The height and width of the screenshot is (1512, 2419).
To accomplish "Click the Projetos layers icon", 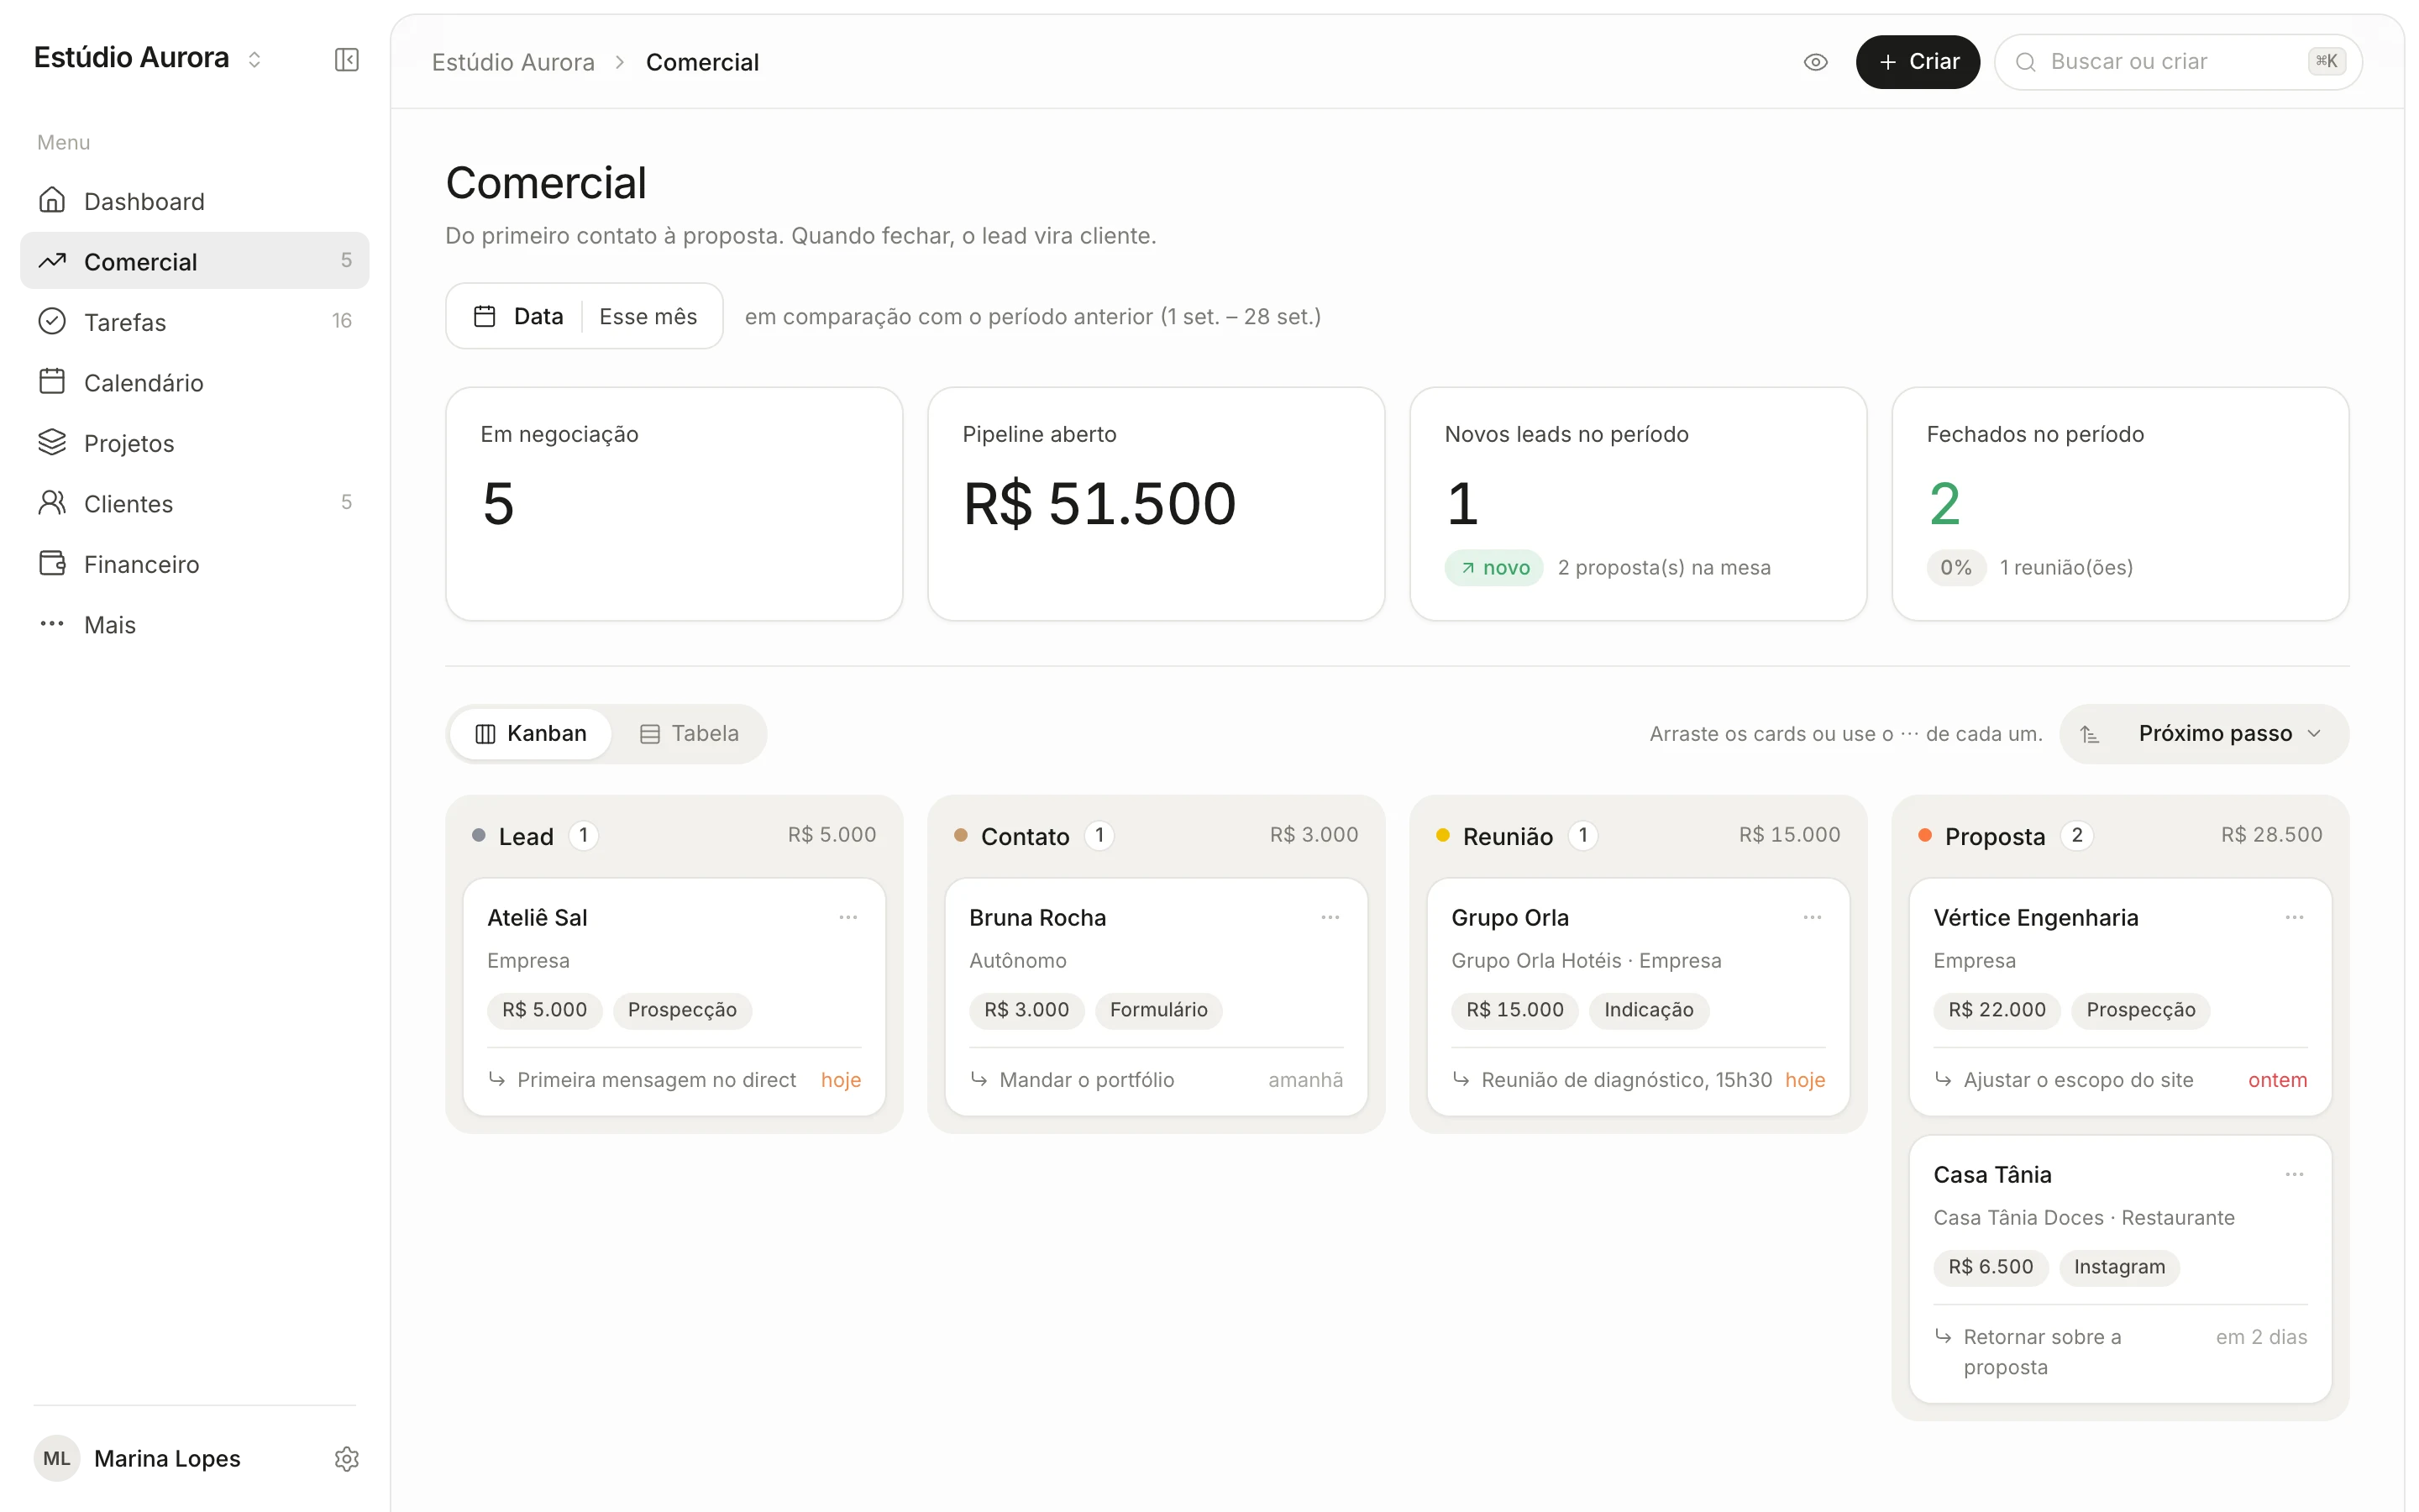I will click(52, 442).
